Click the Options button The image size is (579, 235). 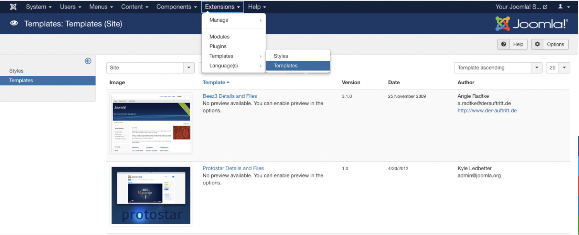[550, 44]
